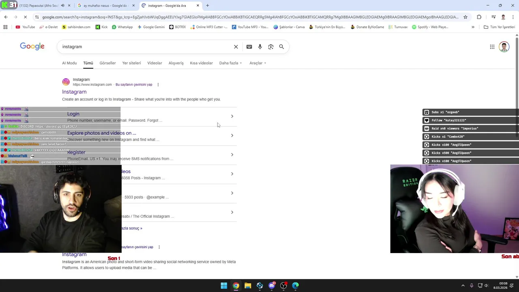Switch to the Alışveriş tab
The image size is (519, 292).
point(176,63)
